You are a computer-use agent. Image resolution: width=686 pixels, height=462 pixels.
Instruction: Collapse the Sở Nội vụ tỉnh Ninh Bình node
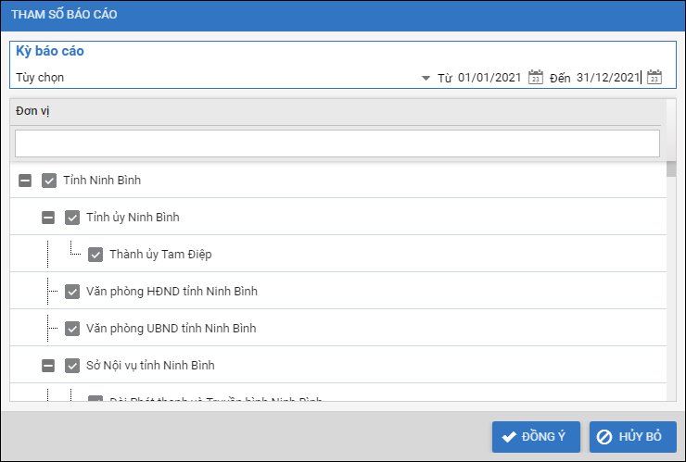tap(48, 366)
